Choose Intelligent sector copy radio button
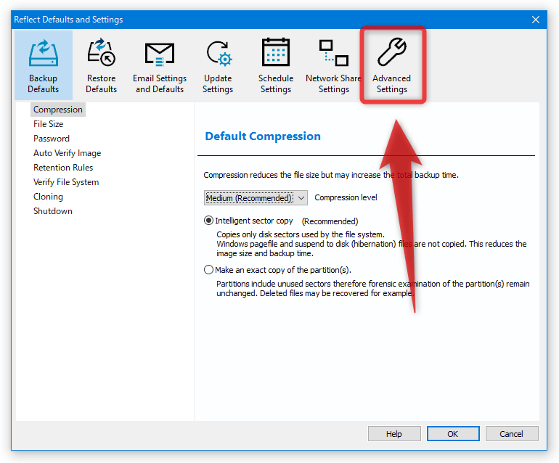The width and height of the screenshot is (559, 463). tap(208, 221)
